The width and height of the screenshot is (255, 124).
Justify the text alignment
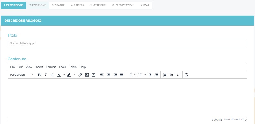point(122,75)
